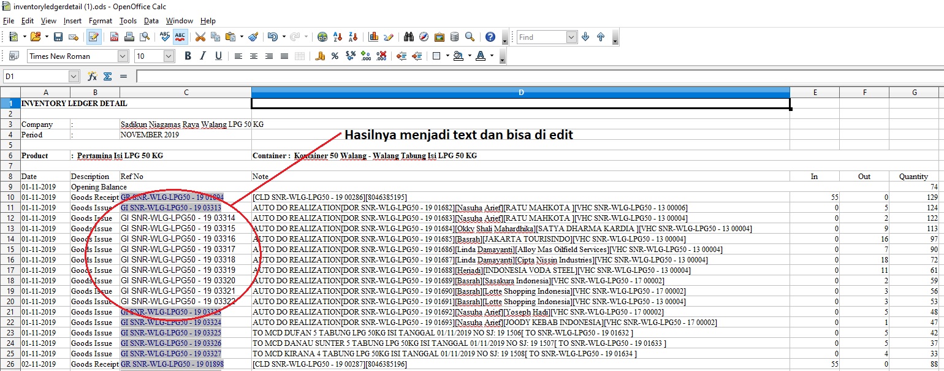Image resolution: width=944 pixels, height=371 pixels.
Task: Expand the Undo history dropdown arrow
Action: (x=284, y=37)
